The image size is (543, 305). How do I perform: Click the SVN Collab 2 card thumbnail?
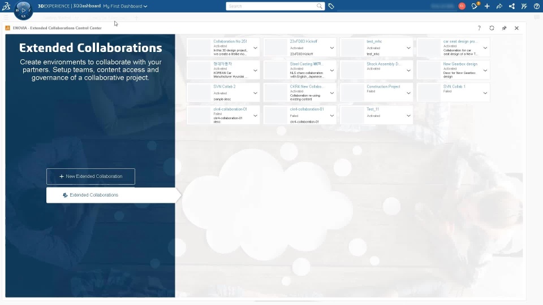[199, 93]
